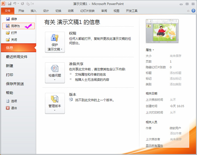Switch to the 审阅 ribbon tab
The height and width of the screenshot is (155, 197).
tap(104, 11)
